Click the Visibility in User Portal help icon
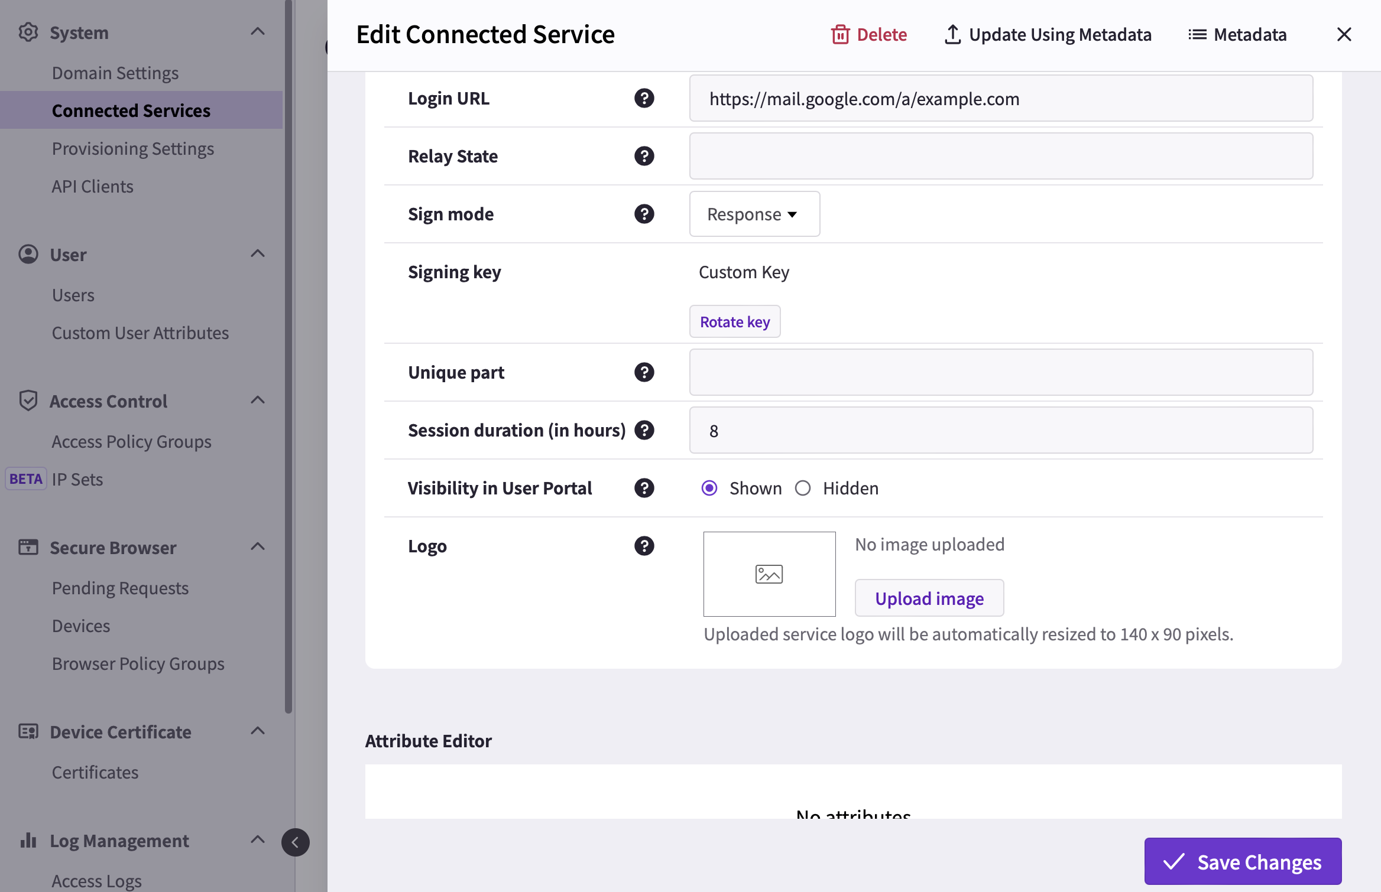The width and height of the screenshot is (1381, 892). point(644,488)
